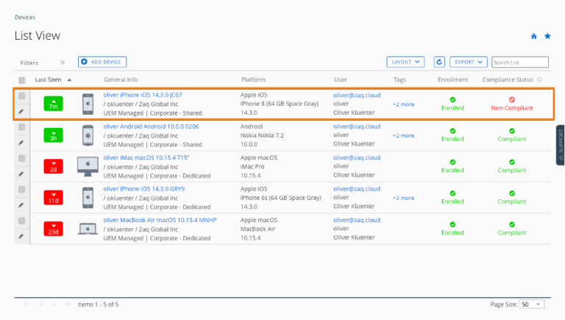Viewport: 565px width, 320px height.
Task: Open the Layout dropdown
Action: click(x=406, y=62)
